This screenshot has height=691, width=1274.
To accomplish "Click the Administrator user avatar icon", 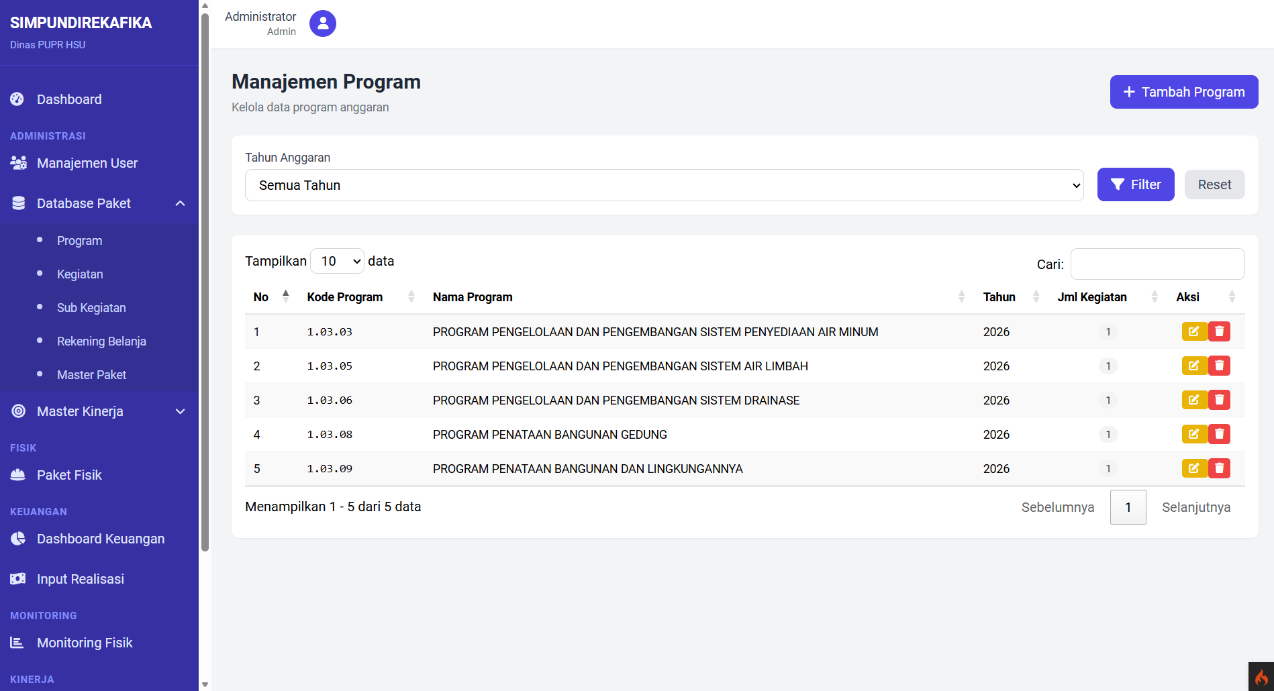I will pyautogui.click(x=323, y=23).
